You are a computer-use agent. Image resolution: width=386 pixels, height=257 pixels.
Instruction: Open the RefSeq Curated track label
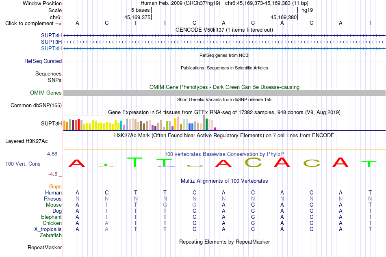43,61
